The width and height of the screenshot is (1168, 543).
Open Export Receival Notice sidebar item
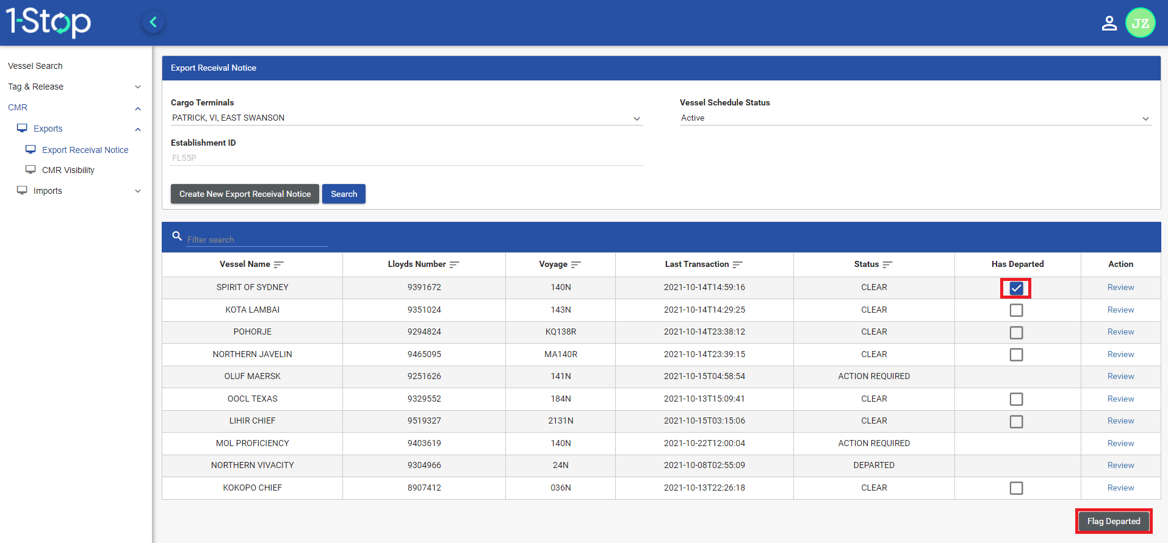click(85, 150)
